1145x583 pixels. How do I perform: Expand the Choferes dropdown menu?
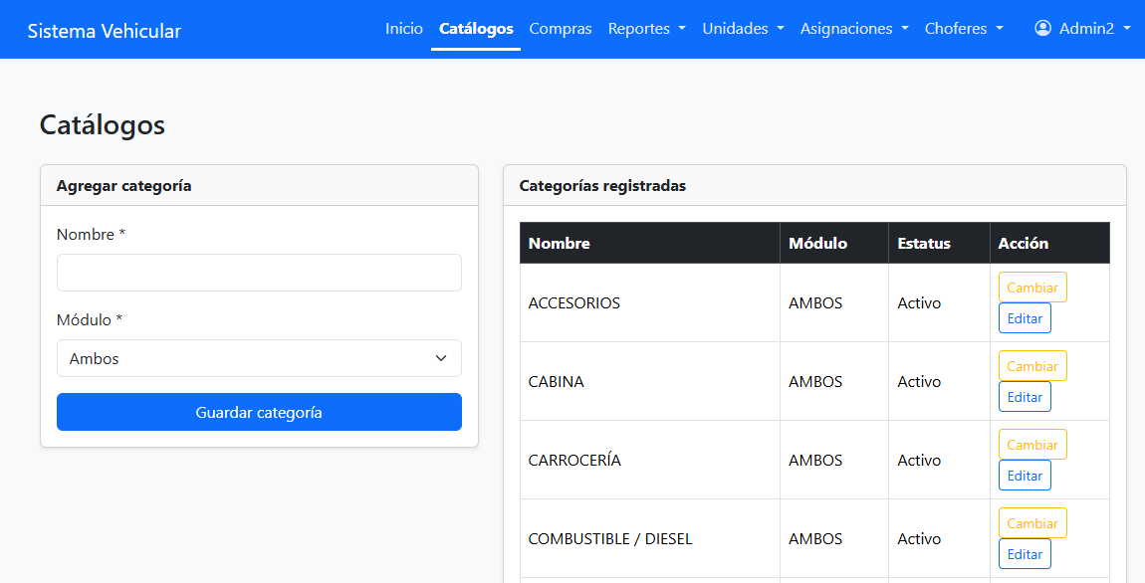click(964, 29)
